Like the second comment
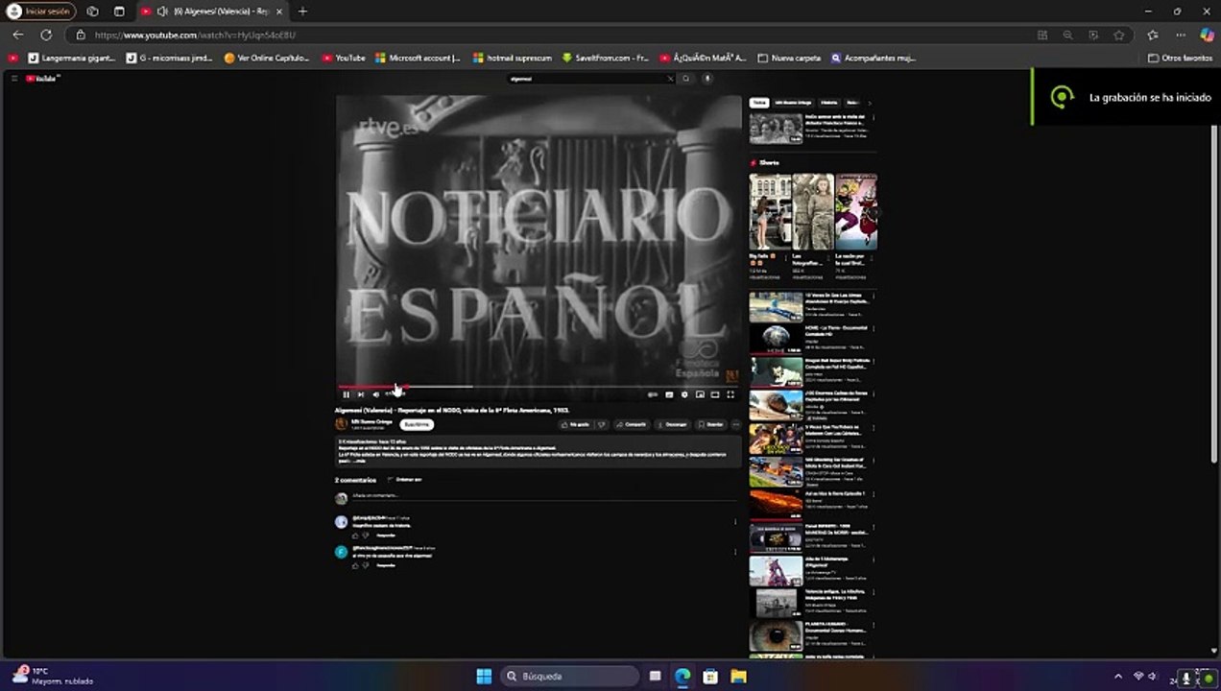This screenshot has width=1221, height=691. click(x=355, y=565)
